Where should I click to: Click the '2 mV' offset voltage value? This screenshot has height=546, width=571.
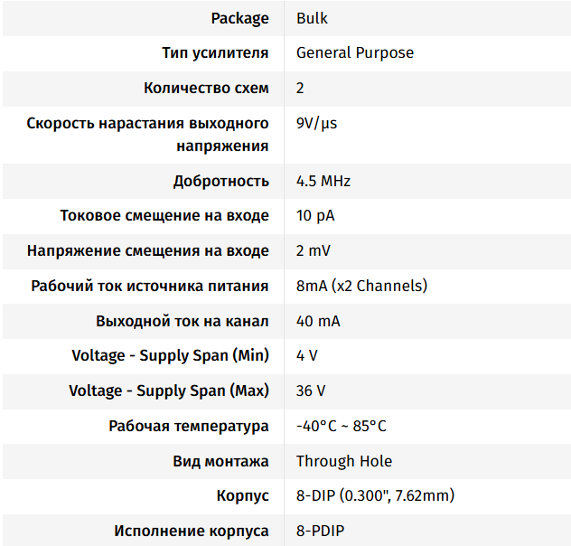click(x=314, y=250)
